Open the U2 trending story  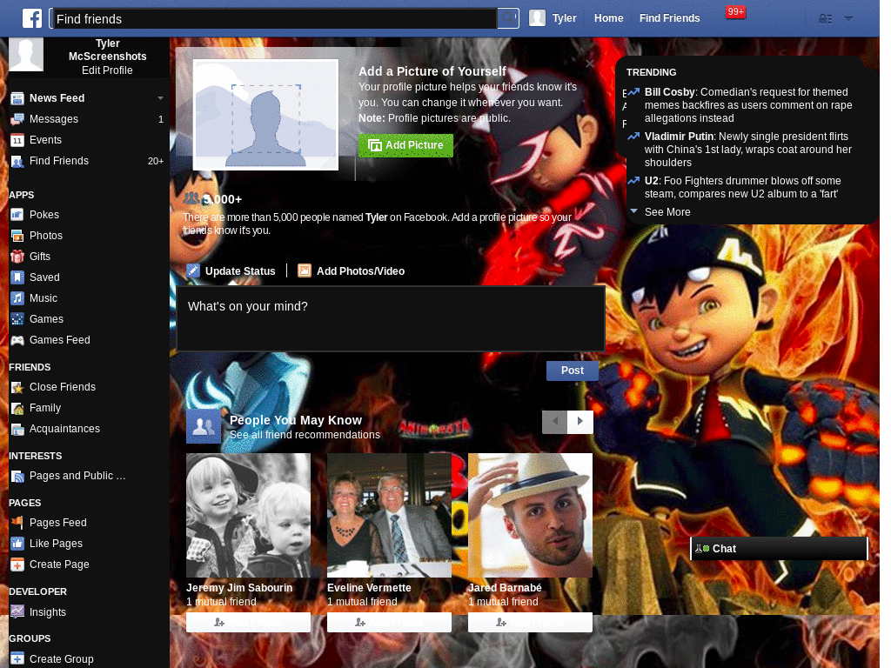742,188
